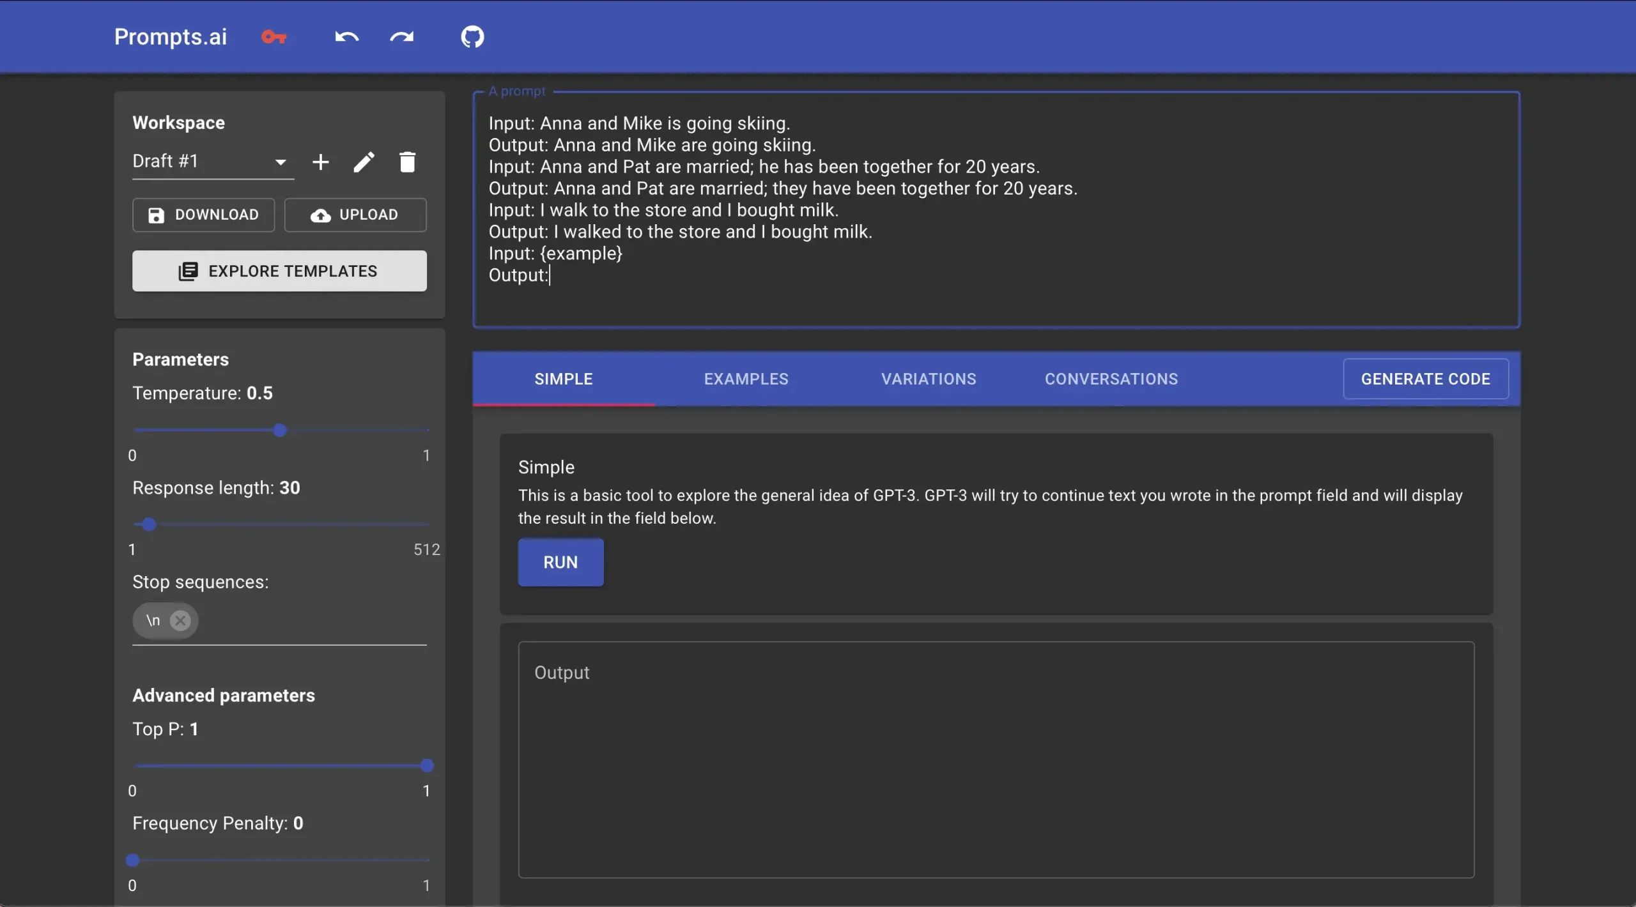Viewport: 1636px width, 907px height.
Task: Click the download save icon on Download button
Action: [155, 215]
